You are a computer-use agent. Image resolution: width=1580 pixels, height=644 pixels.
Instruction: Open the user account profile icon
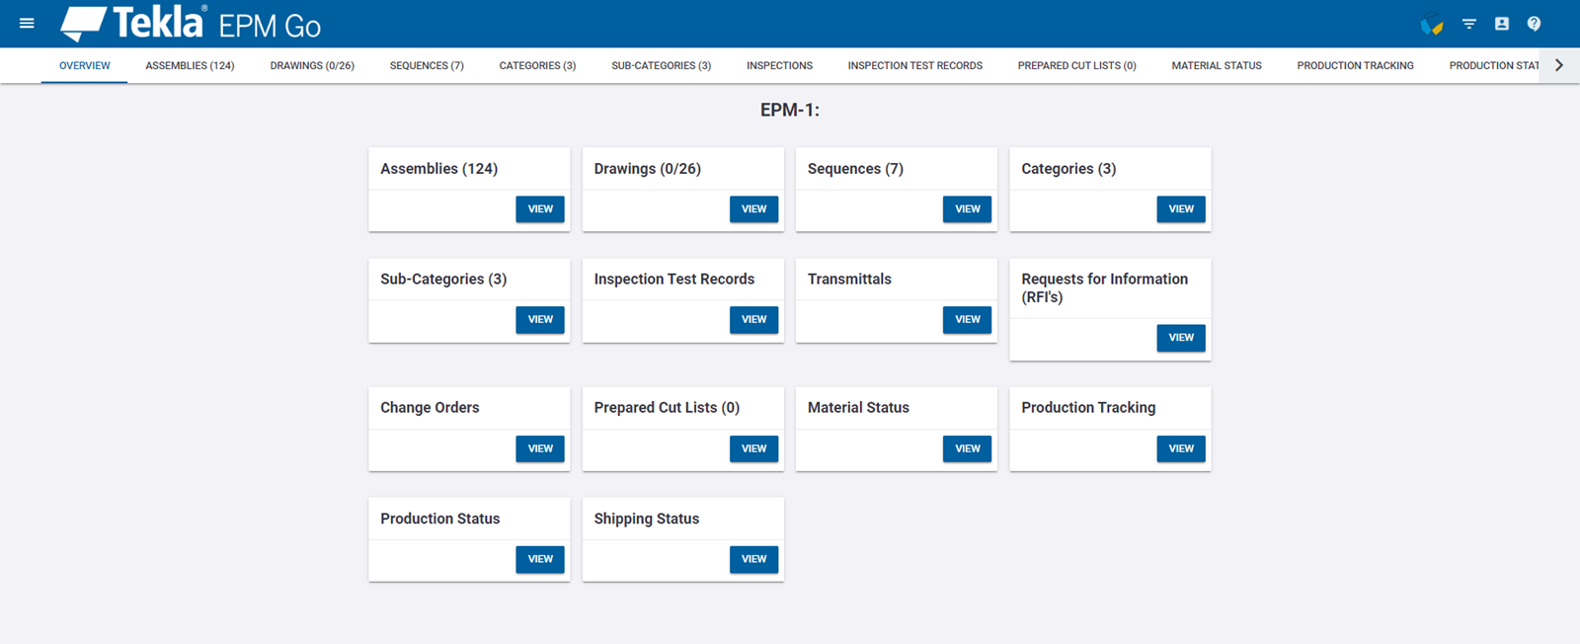1502,24
